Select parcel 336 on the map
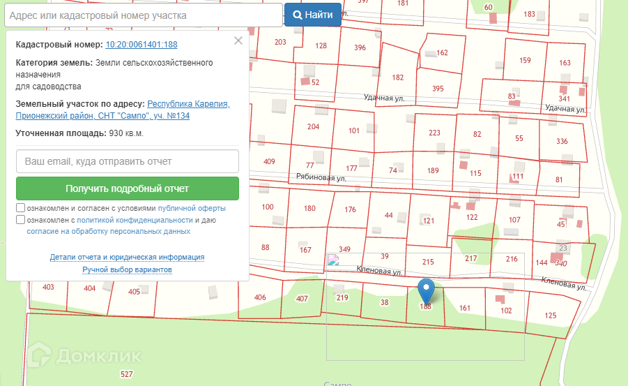This screenshot has width=628, height=386. pos(562,141)
